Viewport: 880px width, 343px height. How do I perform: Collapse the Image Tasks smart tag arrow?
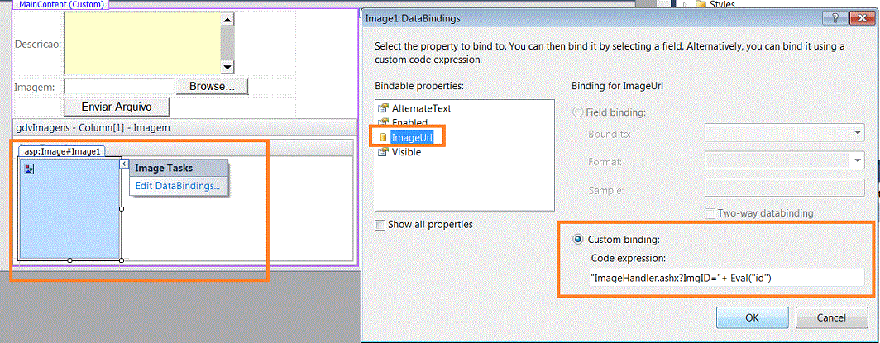(124, 164)
